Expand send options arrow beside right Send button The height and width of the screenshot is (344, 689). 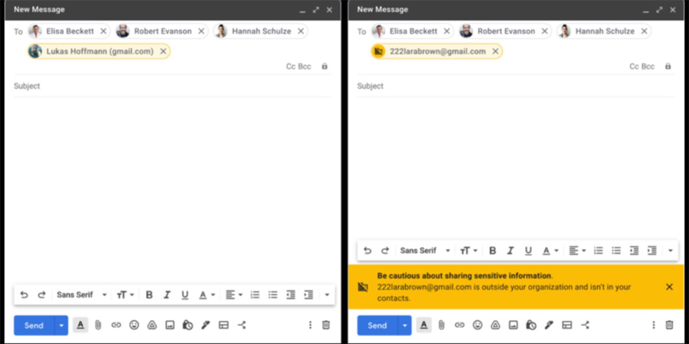pos(405,325)
